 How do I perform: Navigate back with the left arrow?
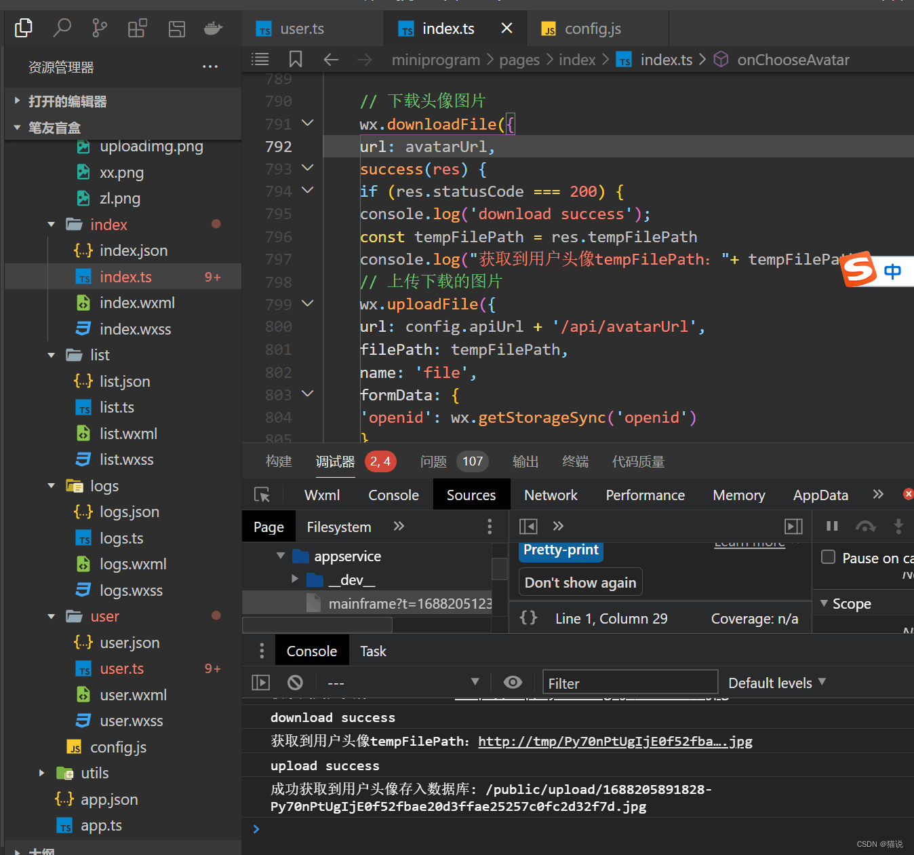[x=331, y=60]
